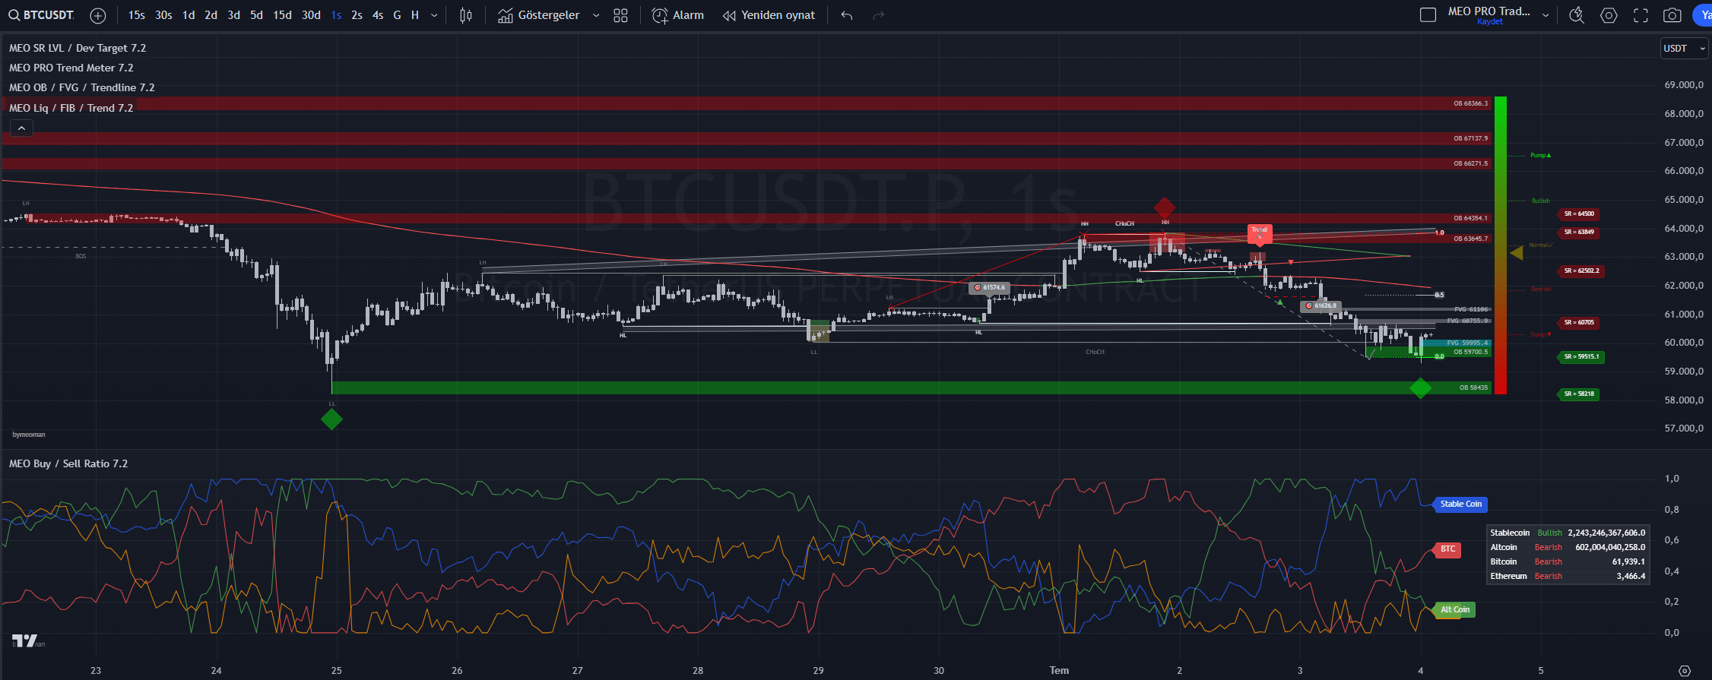1712x680 pixels.
Task: Open the Göstergeler indicators panel
Action: click(x=539, y=15)
